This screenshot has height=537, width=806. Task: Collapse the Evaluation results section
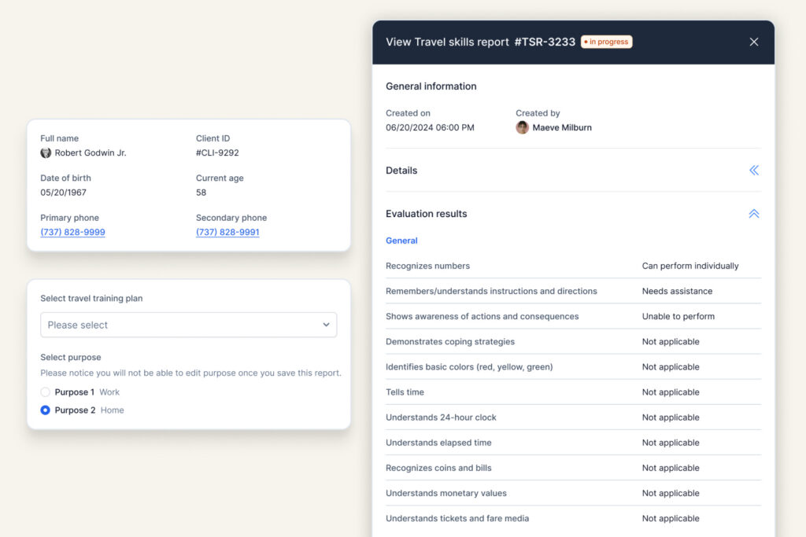(753, 214)
